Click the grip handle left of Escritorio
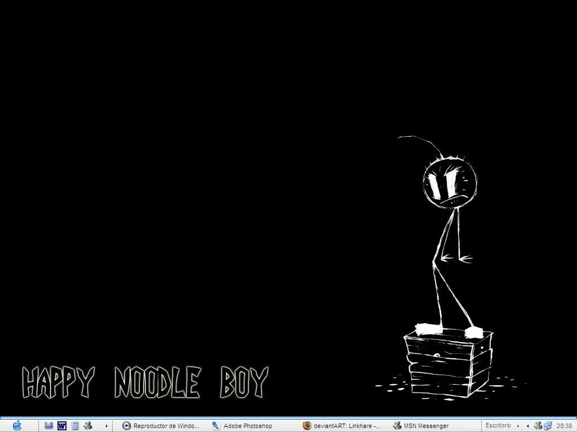The width and height of the screenshot is (577, 432). pos(482,426)
